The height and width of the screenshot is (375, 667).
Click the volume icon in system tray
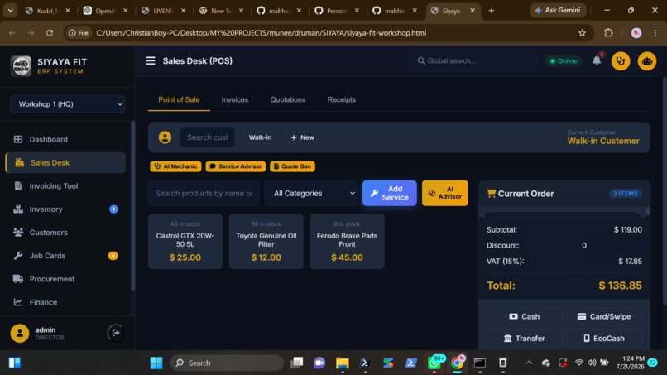click(x=592, y=363)
